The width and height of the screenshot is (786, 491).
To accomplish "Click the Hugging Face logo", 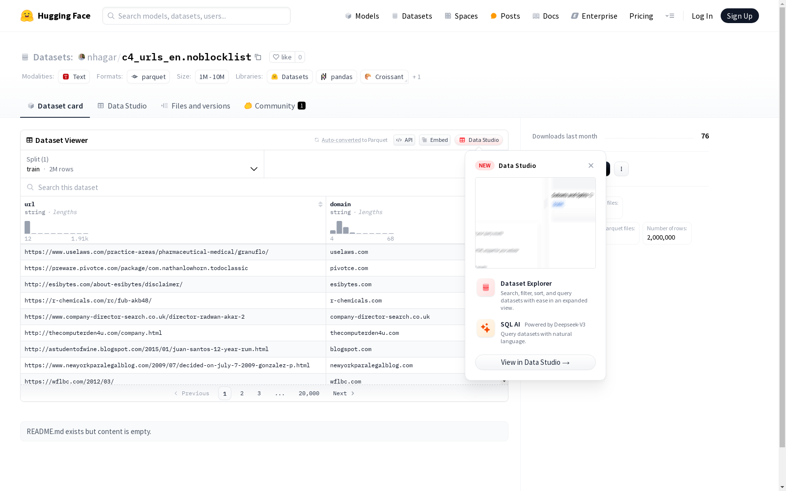I will pos(56,16).
